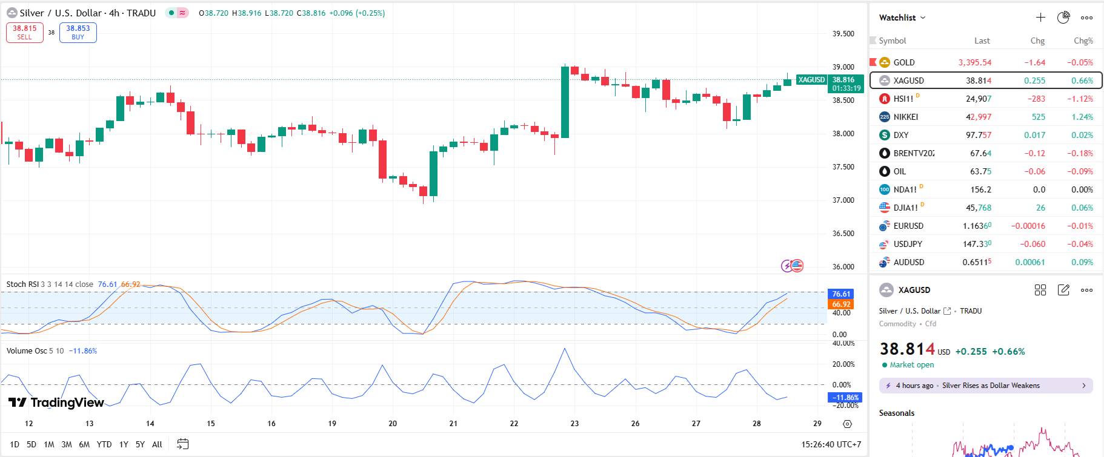The width and height of the screenshot is (1104, 457).
Task: Click the add symbol plus icon
Action: point(1040,18)
